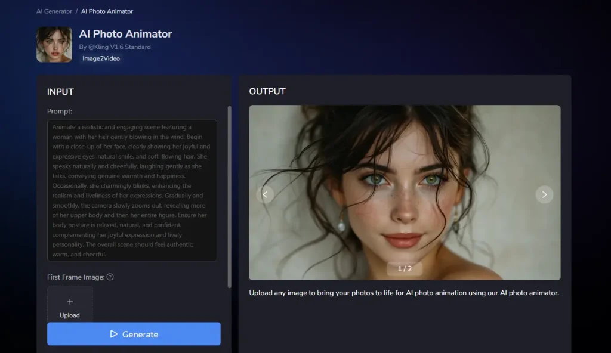Image resolution: width=611 pixels, height=353 pixels.
Task: Click the Image2Video tag
Action: click(x=101, y=58)
